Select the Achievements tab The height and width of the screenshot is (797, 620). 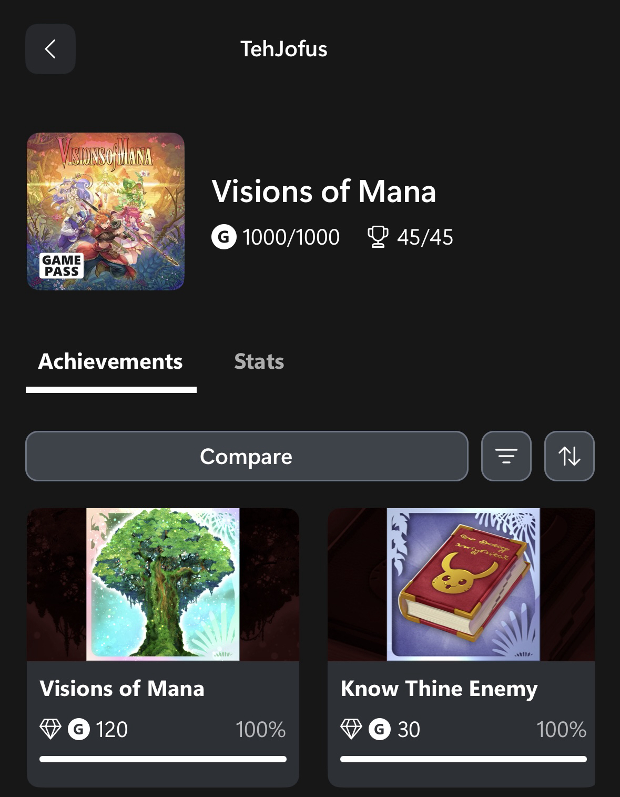[x=110, y=361]
